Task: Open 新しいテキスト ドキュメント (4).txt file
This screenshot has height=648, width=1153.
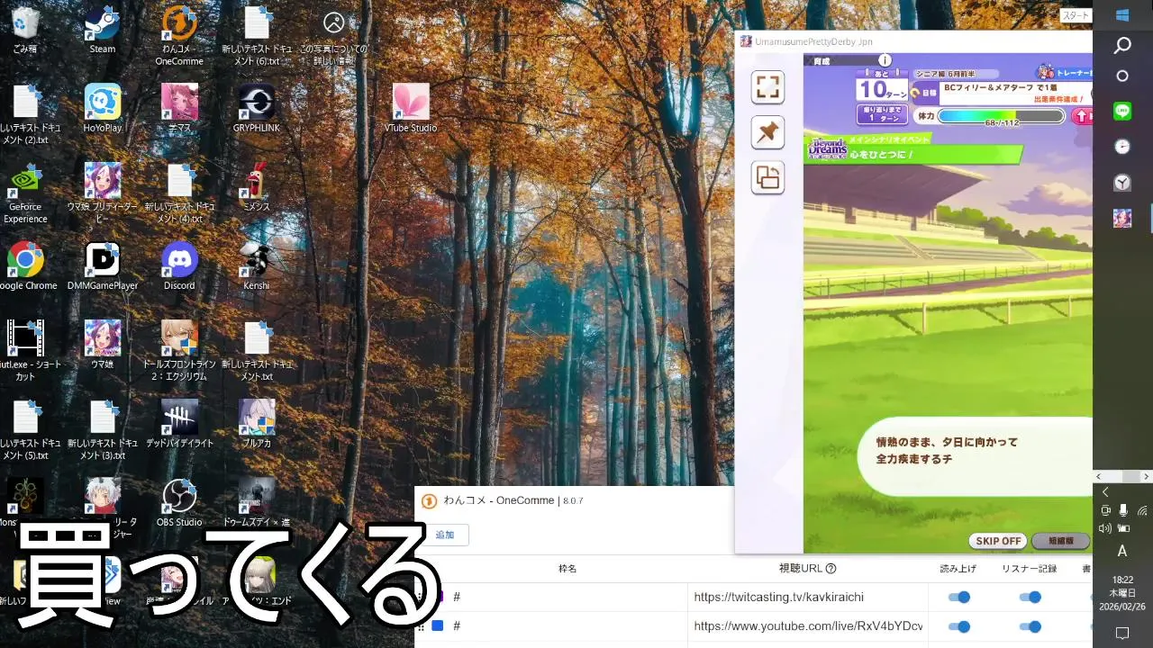Action: [x=179, y=193]
